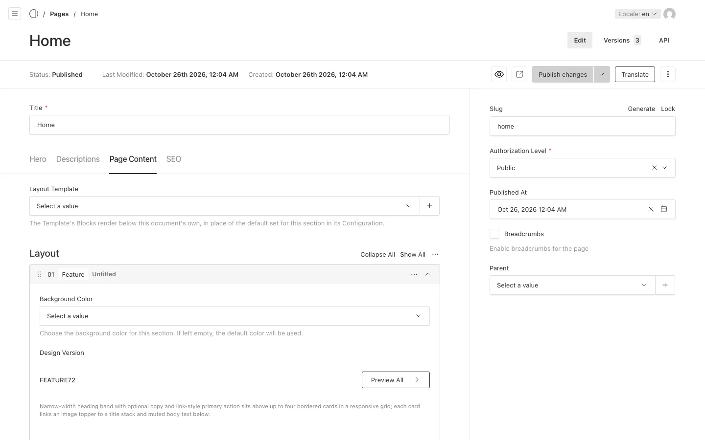Open the Versions tab
The height and width of the screenshot is (440, 705).
[x=622, y=40]
